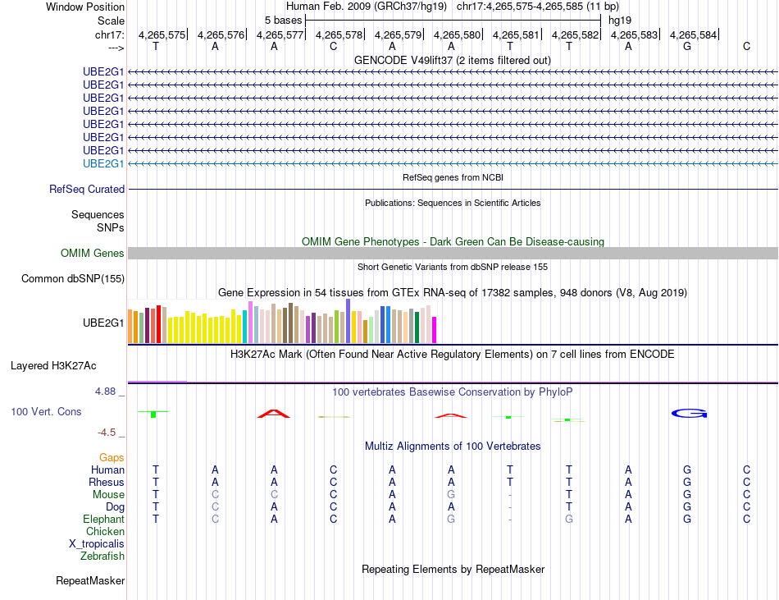Click the orange Gaps label
The image size is (779, 600).
(112, 457)
